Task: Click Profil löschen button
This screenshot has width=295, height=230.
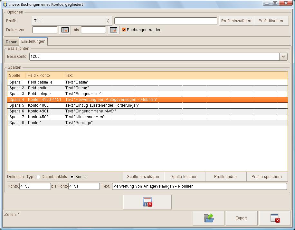Action: pos(271,21)
